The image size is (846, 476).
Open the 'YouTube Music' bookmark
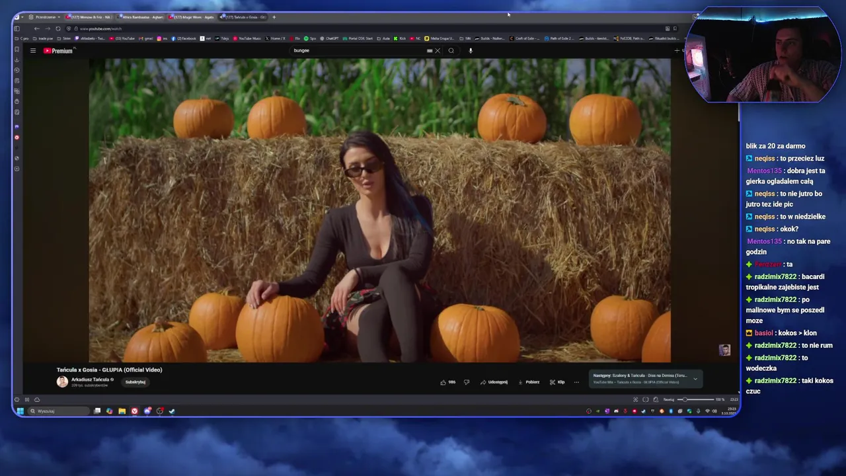(x=248, y=38)
